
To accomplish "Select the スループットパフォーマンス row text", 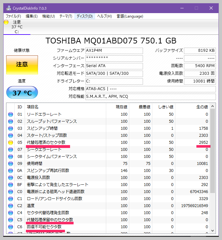I will (x=52, y=121).
